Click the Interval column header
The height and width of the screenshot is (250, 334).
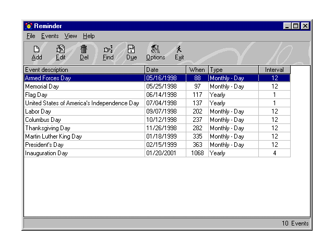[x=274, y=70]
